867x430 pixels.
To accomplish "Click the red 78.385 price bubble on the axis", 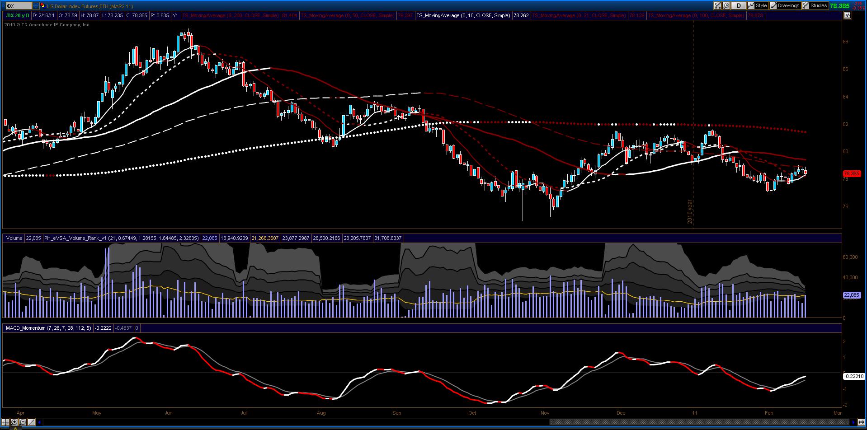I will [x=851, y=173].
